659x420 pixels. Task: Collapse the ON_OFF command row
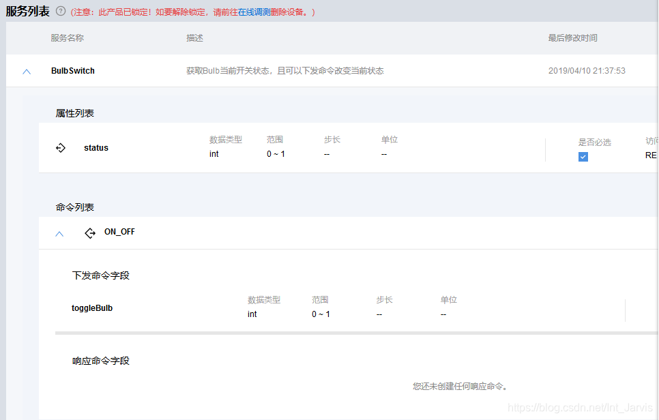(59, 234)
